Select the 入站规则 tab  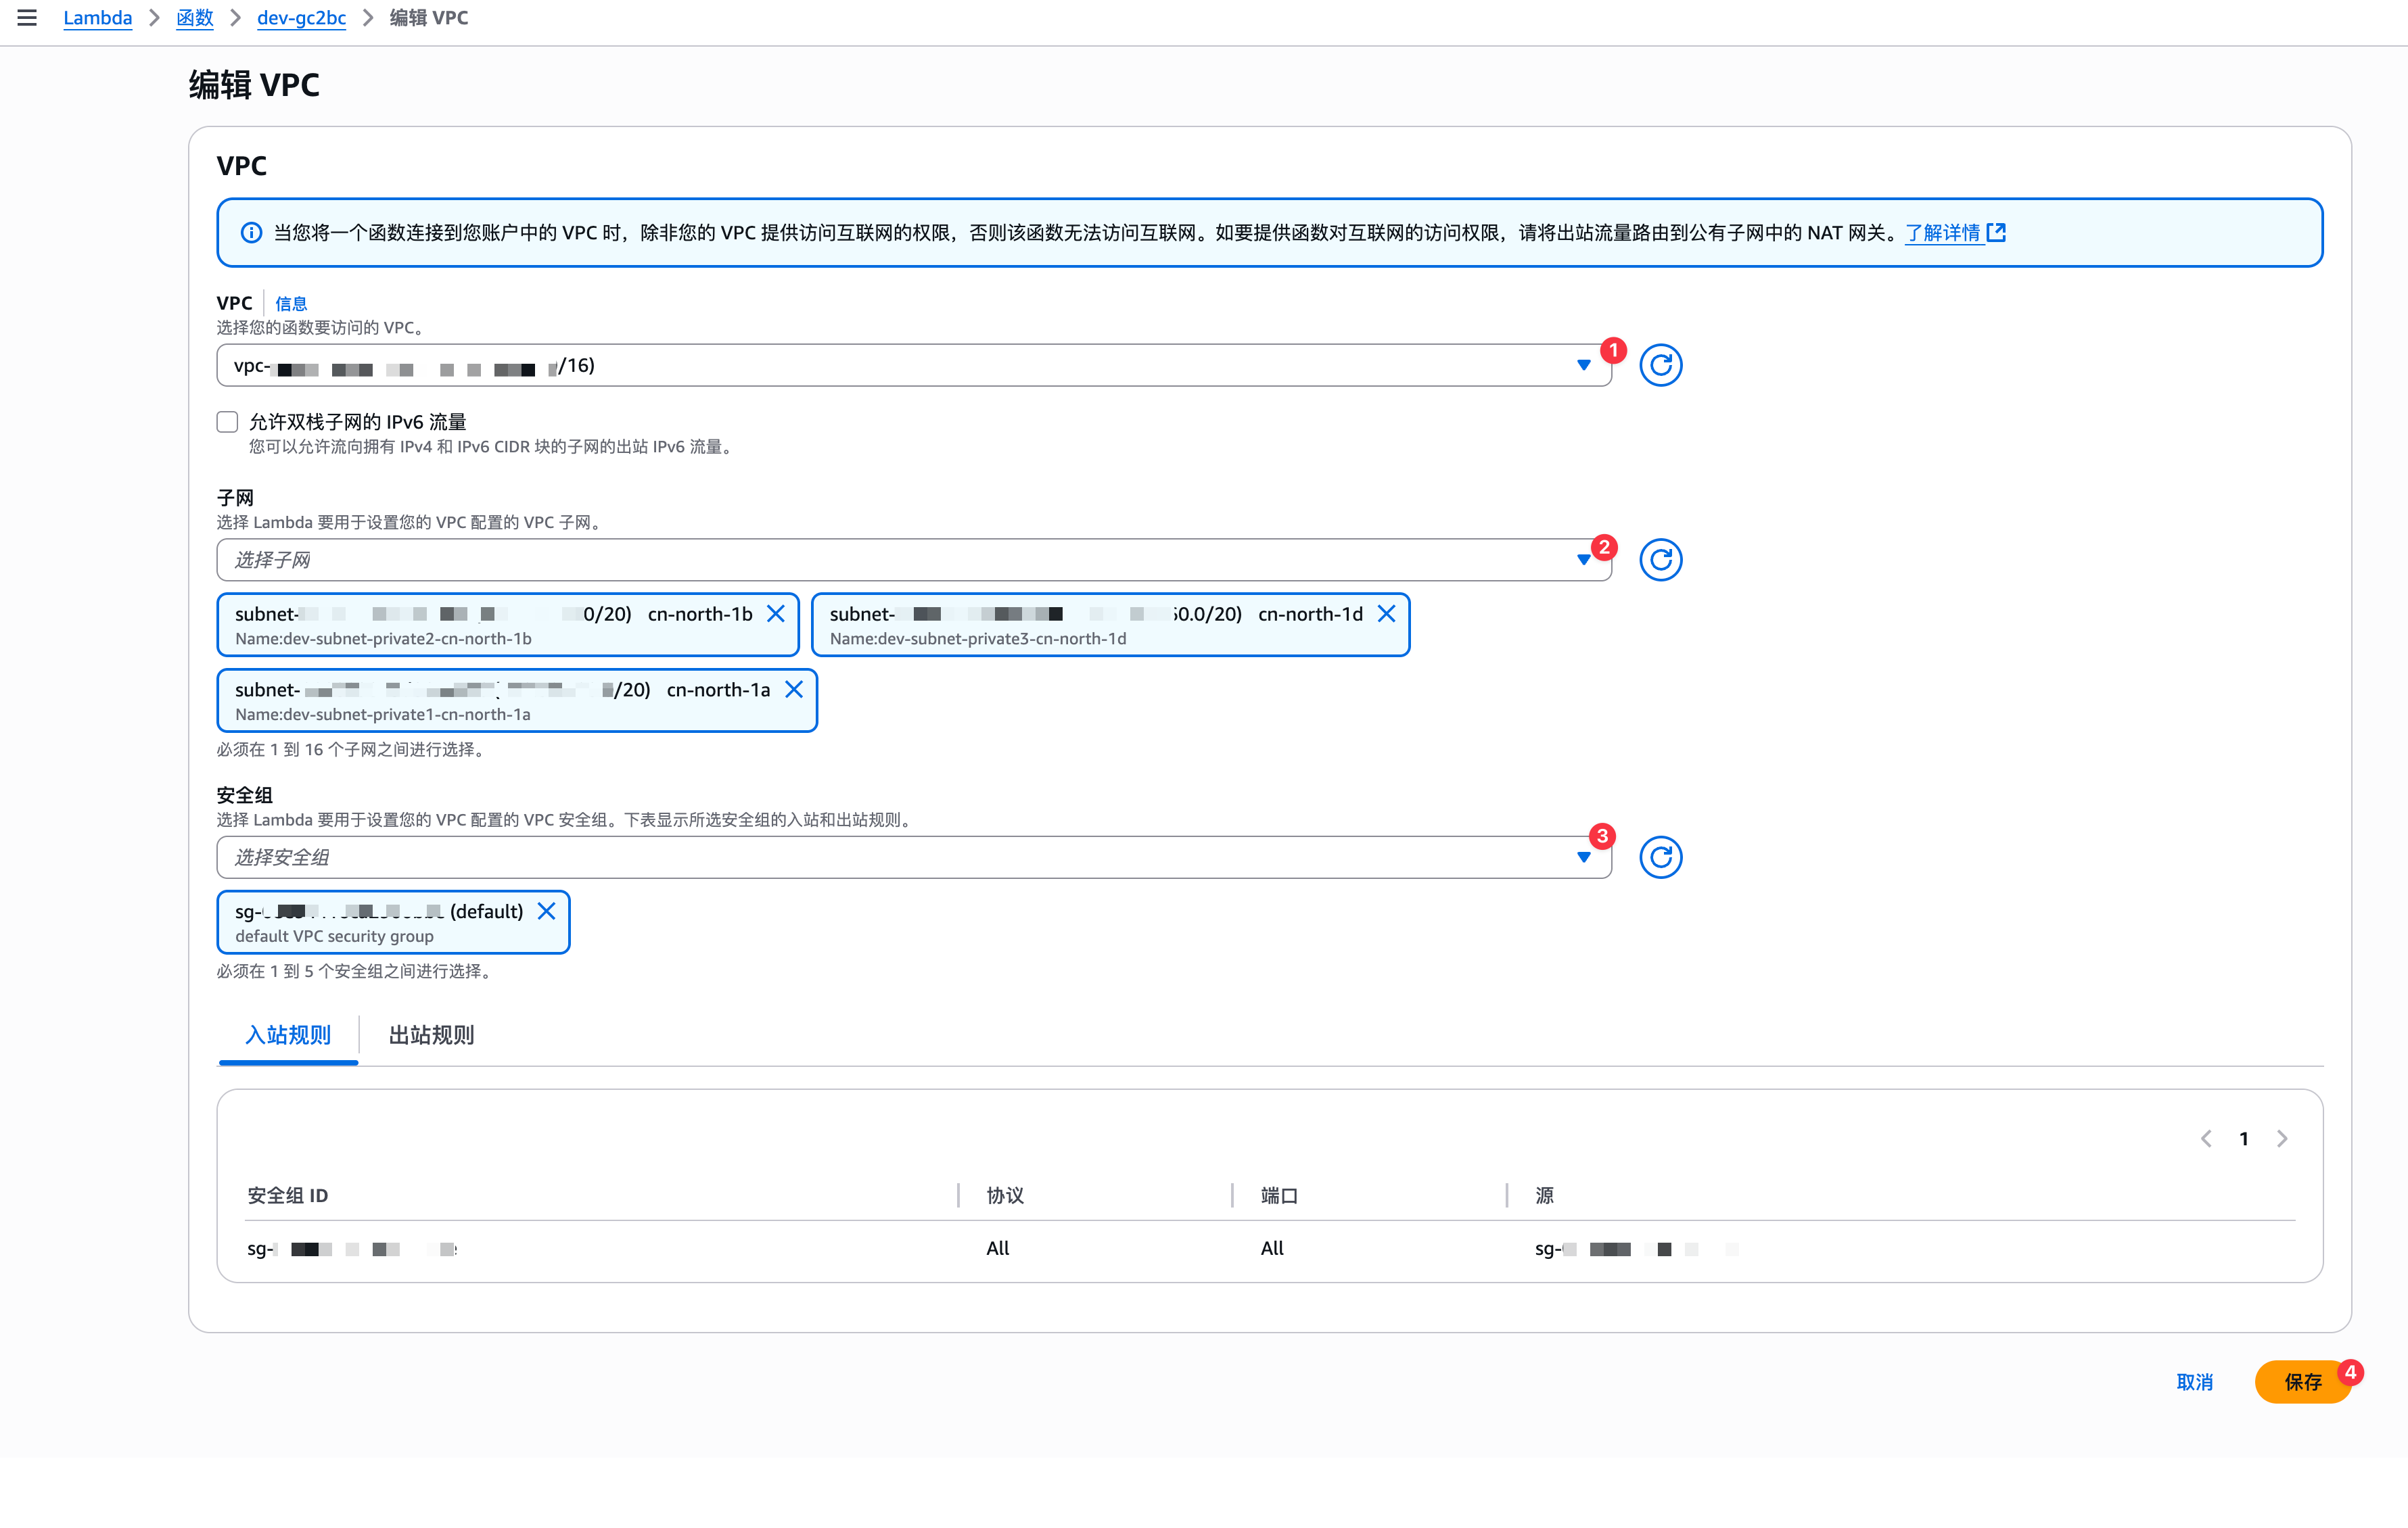[x=288, y=1035]
